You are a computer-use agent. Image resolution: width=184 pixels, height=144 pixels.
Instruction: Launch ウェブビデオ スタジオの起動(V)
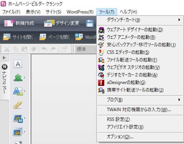pyautogui.click(x=140, y=67)
